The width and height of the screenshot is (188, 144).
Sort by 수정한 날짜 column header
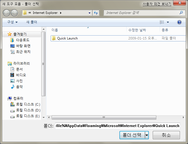(137, 30)
